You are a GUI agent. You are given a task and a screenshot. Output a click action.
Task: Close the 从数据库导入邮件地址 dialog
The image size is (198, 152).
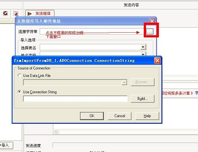pos(152,21)
